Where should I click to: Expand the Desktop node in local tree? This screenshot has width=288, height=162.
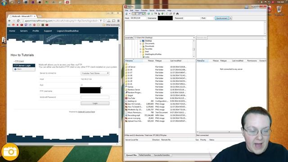pos(140,41)
